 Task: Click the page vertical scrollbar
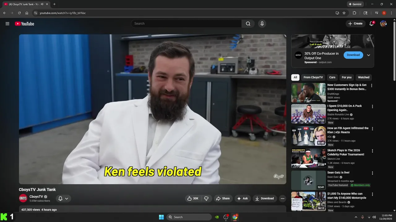394,51
